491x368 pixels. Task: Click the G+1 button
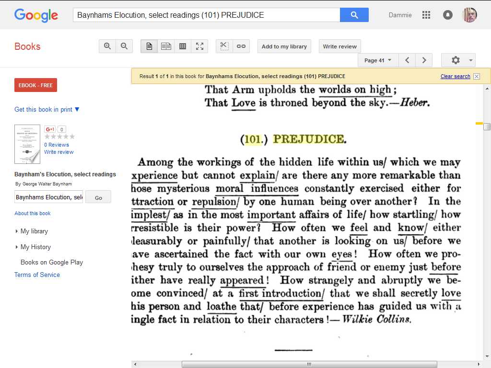[x=50, y=129]
